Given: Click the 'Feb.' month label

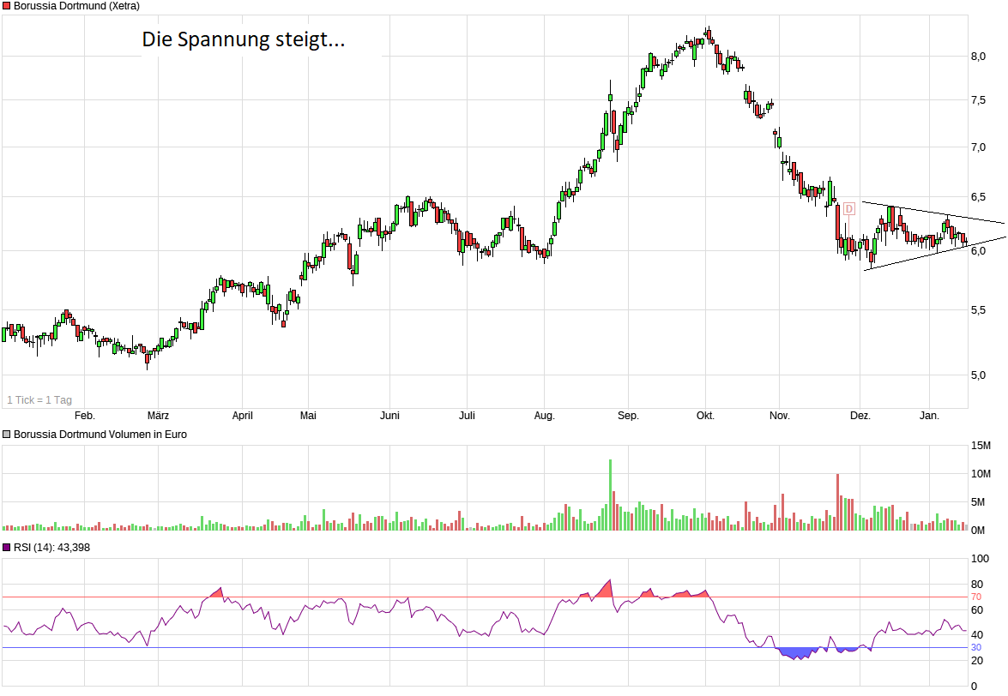Looking at the screenshot, I should coord(85,416).
